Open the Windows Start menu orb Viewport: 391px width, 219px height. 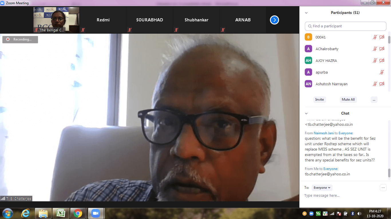[7, 213]
